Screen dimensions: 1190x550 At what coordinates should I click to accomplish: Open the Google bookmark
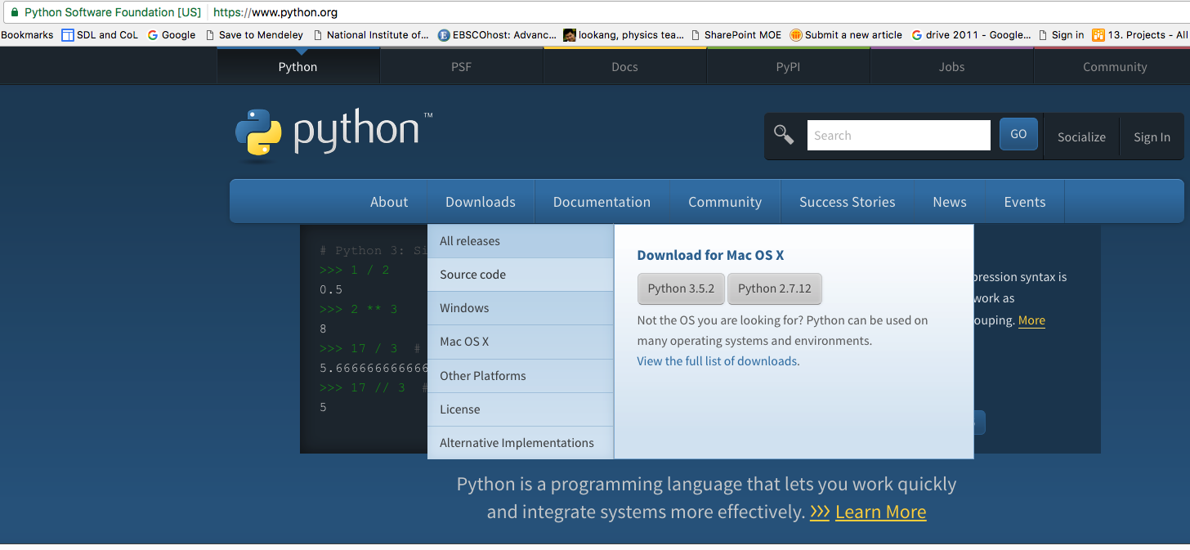[x=172, y=35]
